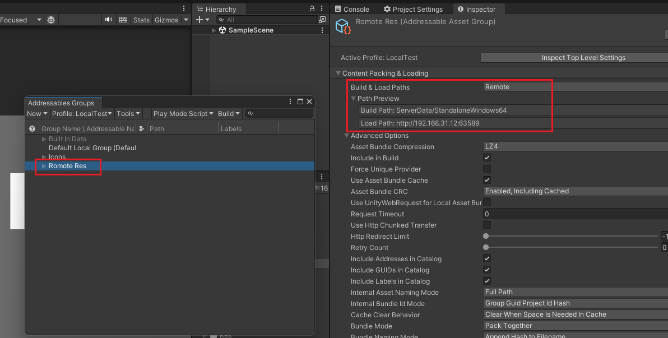
Task: Open the Addressables Groups window three-dot menu
Action: coord(290,101)
